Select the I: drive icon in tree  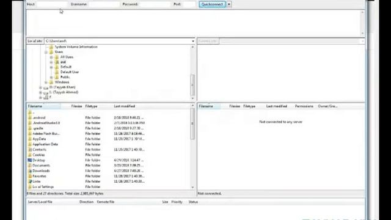coord(46,92)
